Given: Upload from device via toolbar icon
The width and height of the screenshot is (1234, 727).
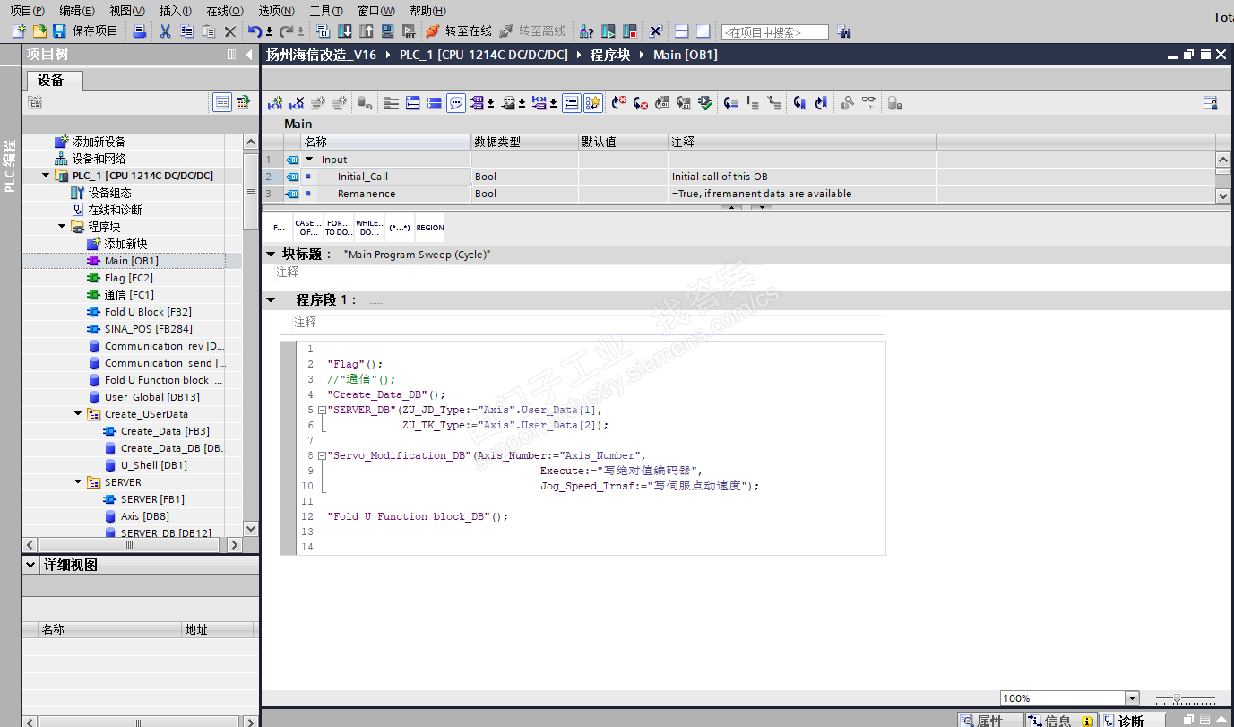Looking at the screenshot, I should [367, 31].
